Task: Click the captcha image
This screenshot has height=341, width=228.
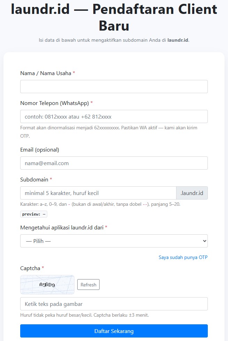Action: [47, 285]
